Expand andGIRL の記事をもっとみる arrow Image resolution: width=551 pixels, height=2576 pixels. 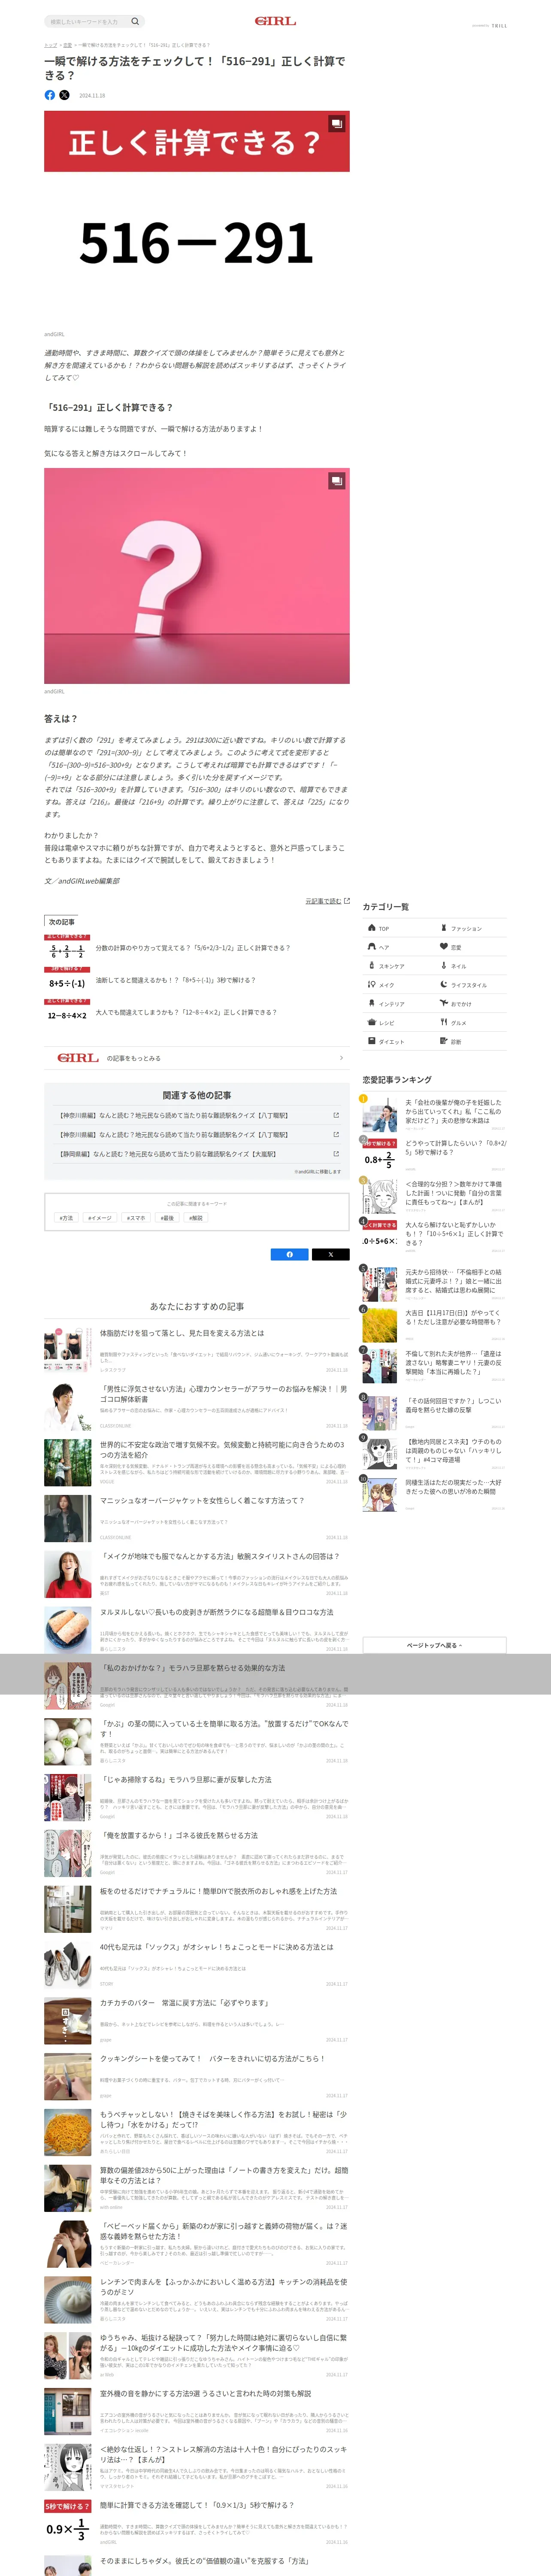[x=341, y=1058]
